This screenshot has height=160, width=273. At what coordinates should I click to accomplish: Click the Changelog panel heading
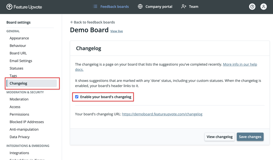pyautogui.click(x=89, y=48)
